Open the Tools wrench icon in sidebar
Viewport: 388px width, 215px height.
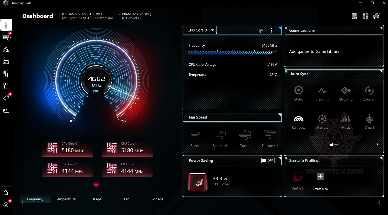pos(6,86)
